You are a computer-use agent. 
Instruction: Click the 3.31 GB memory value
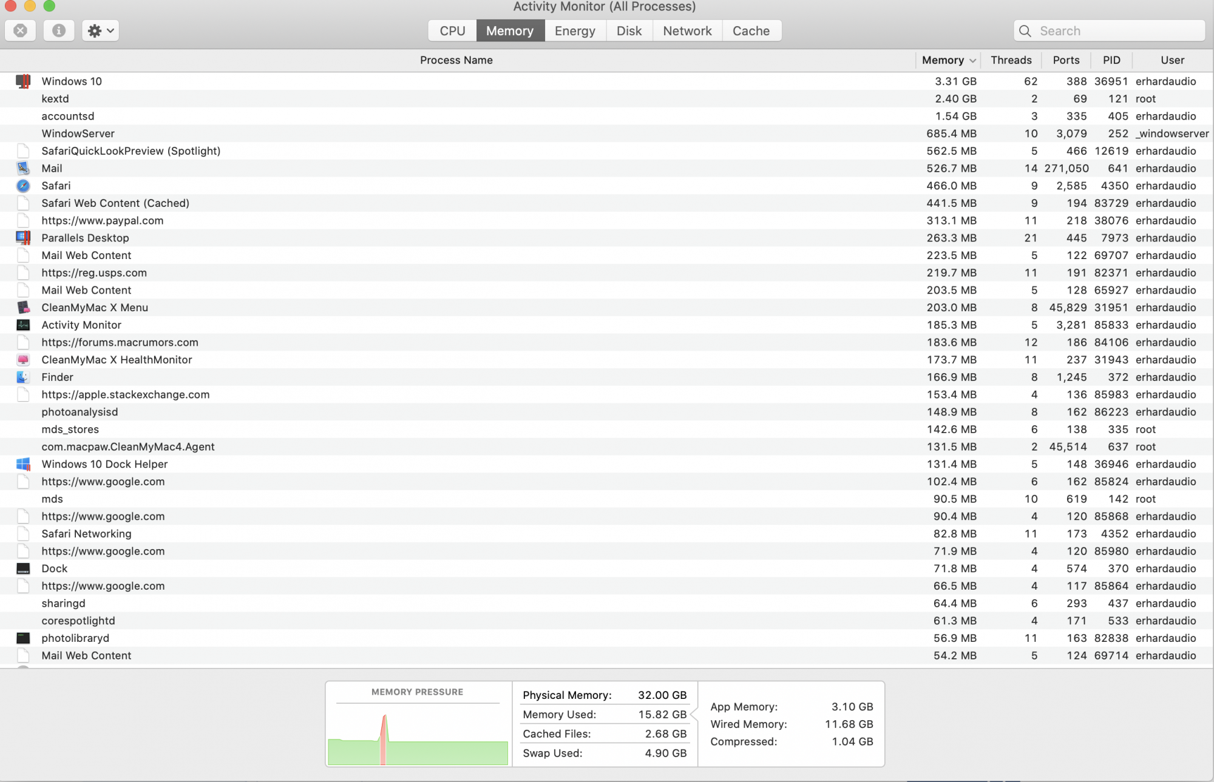coord(955,81)
